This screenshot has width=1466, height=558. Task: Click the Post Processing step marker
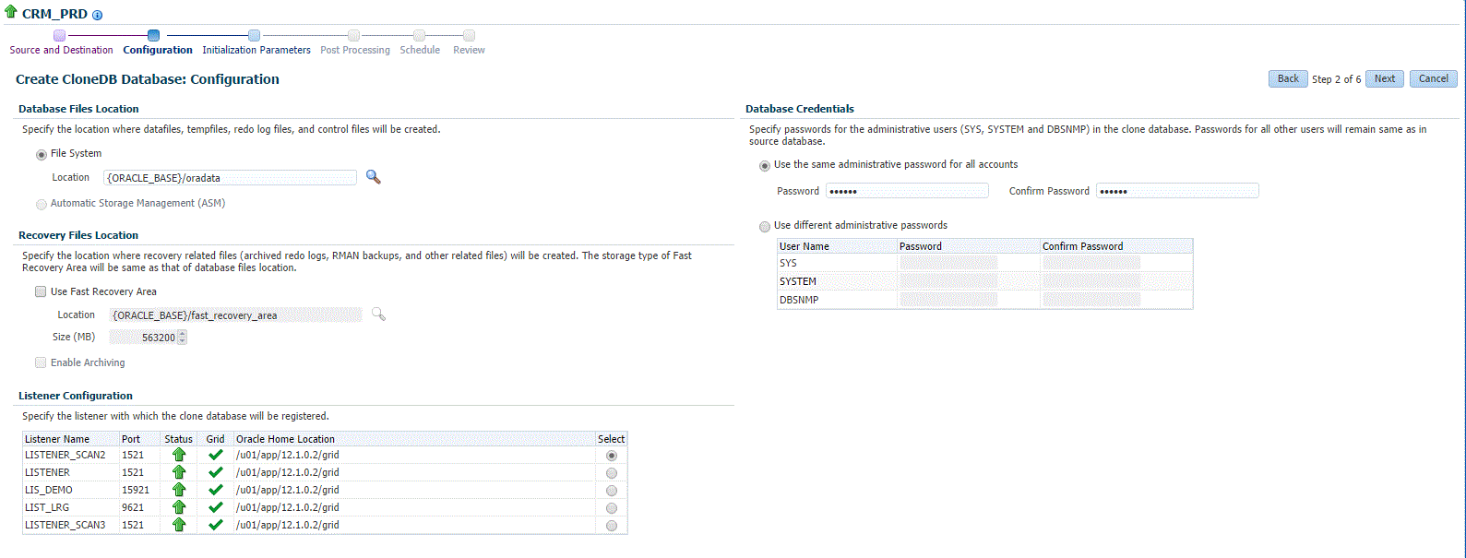[x=353, y=36]
